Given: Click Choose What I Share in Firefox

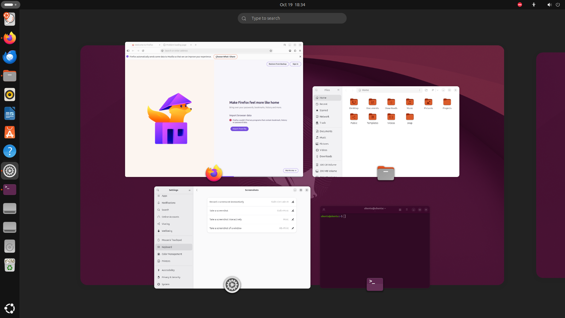Looking at the screenshot, I should pos(225,57).
